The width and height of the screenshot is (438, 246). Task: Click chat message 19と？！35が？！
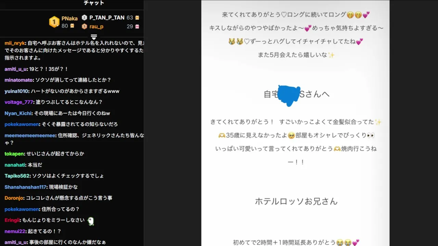pos(49,69)
